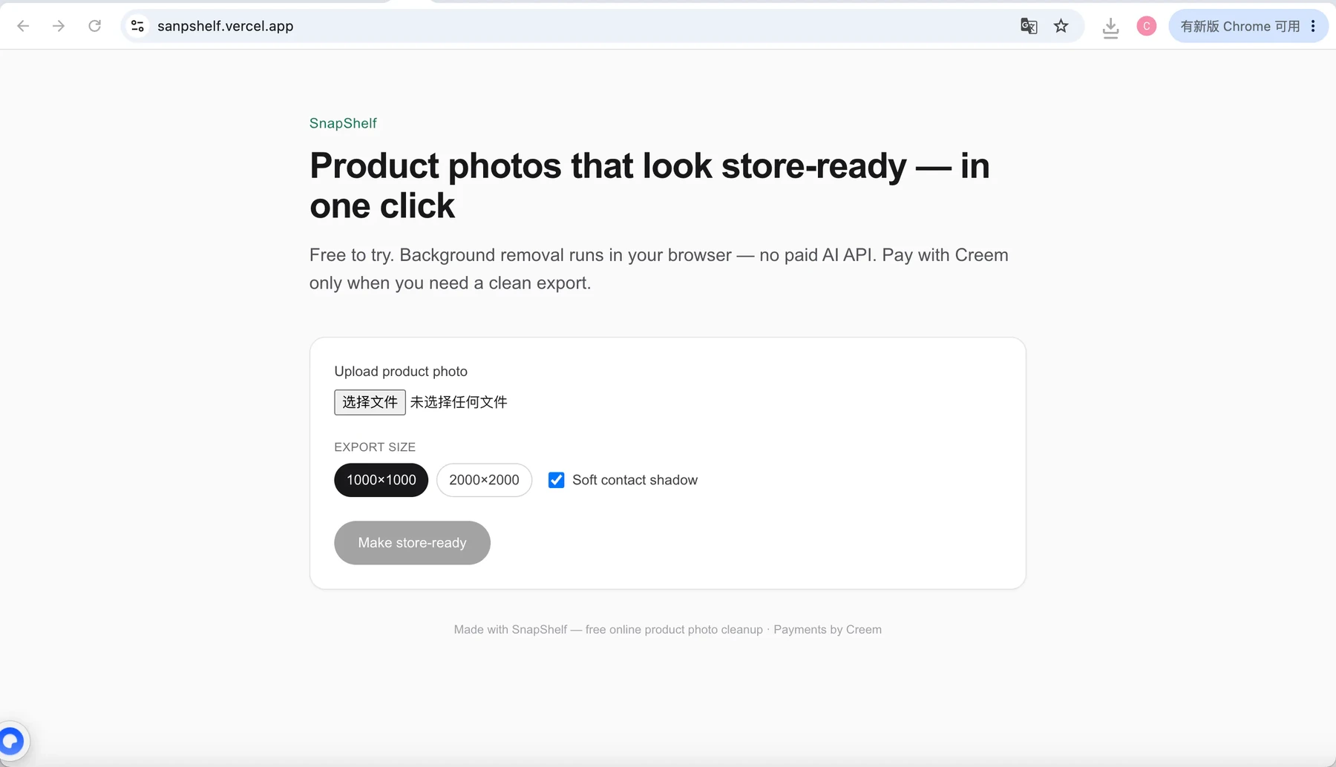Click Make store-ready button
This screenshot has height=767, width=1336.
click(412, 543)
